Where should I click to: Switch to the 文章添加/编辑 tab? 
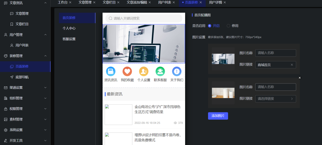pos(137,2)
